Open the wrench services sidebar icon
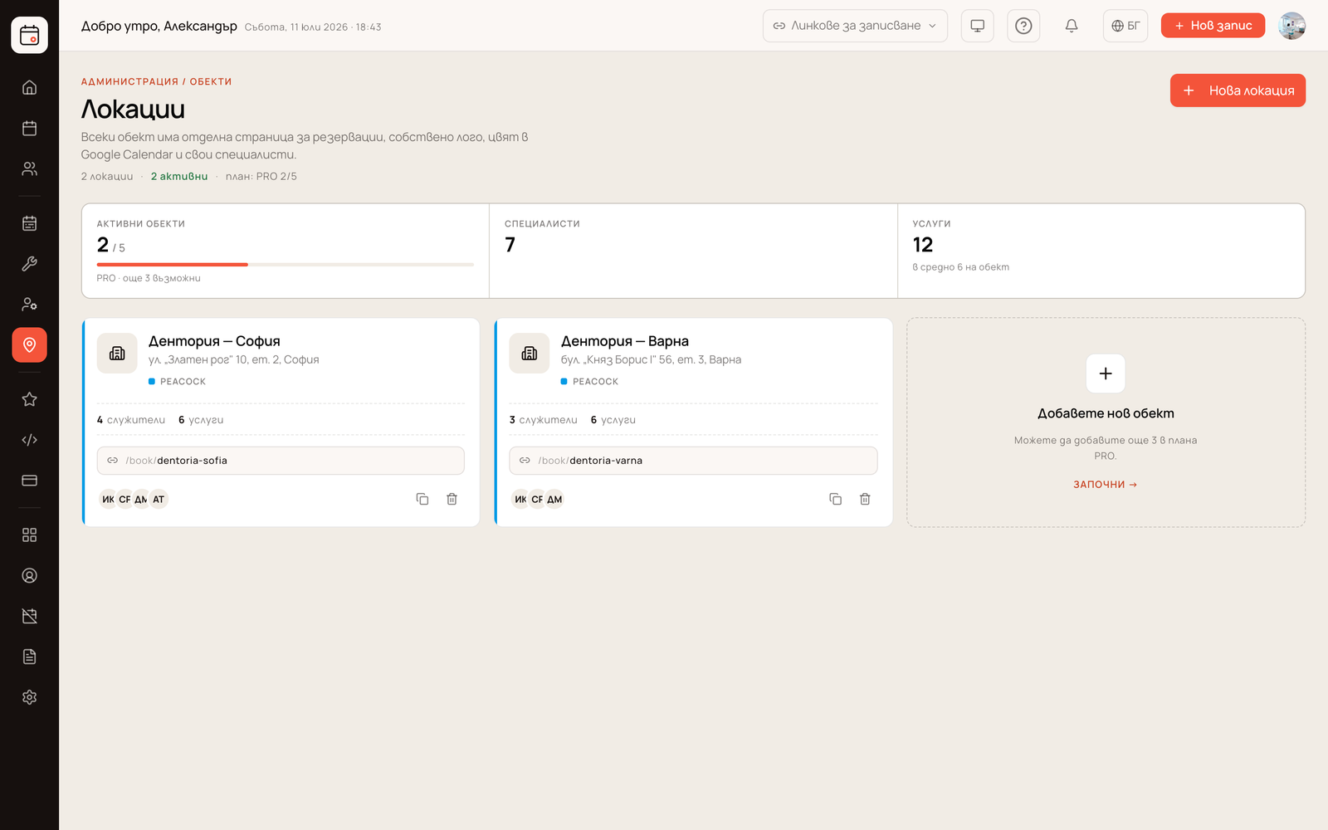Image resolution: width=1328 pixels, height=830 pixels. pos(29,264)
